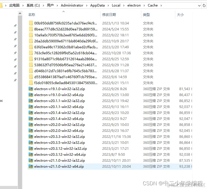The height and width of the screenshot is (189, 207).
Task: Navigate to 此电脑 in the address bar
Action: coord(14,5)
